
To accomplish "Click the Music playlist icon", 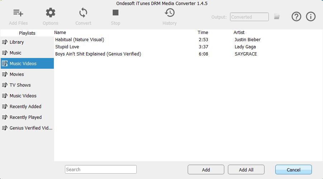I will [x=5, y=53].
